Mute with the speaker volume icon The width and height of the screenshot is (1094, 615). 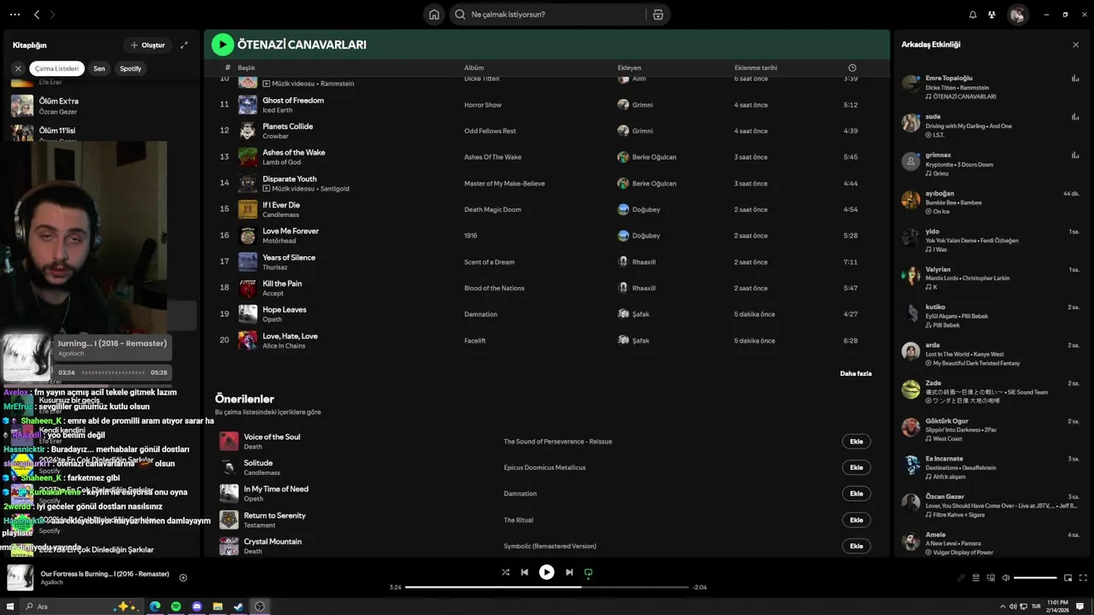pos(1005,577)
